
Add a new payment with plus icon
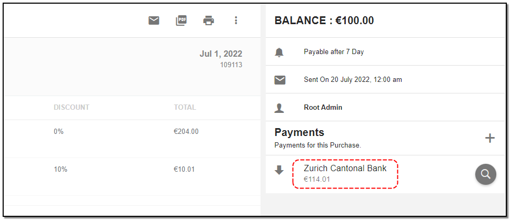point(489,138)
